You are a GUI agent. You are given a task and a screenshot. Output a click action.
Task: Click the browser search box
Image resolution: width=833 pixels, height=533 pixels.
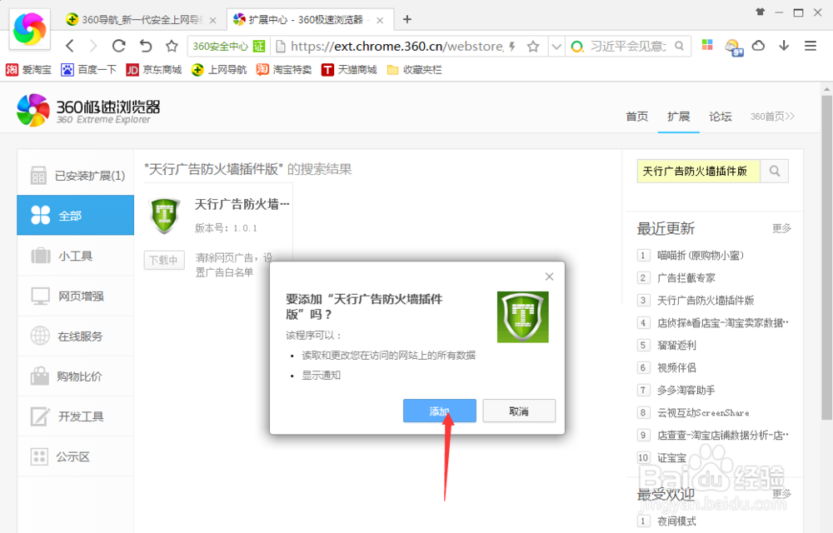click(x=627, y=46)
